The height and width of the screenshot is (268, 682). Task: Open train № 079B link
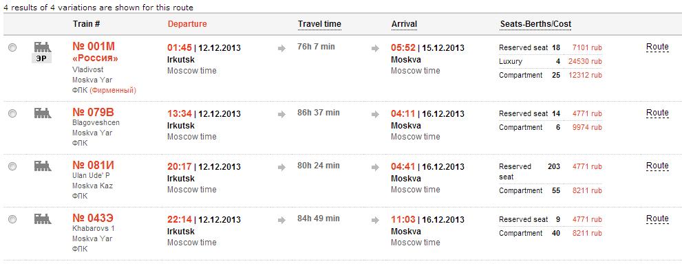94,112
